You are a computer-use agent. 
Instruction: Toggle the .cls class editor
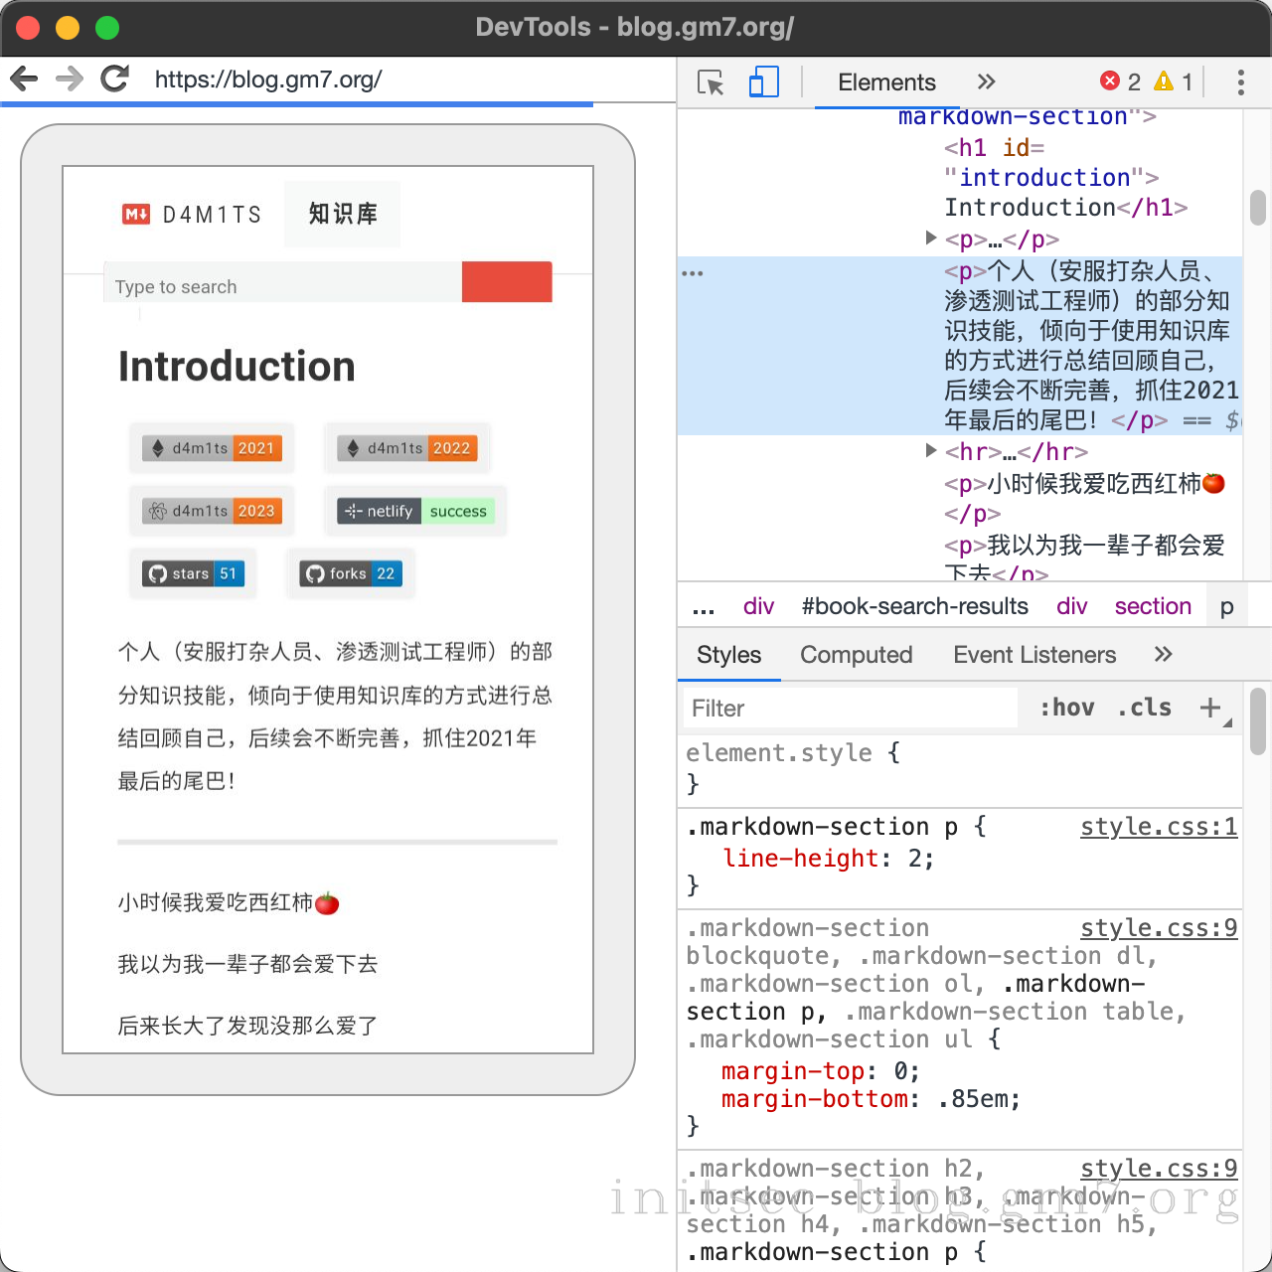[x=1144, y=708]
